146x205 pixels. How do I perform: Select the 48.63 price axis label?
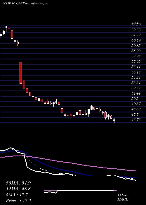136,109
